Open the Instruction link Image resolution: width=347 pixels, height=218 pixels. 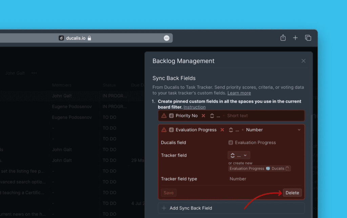194,107
